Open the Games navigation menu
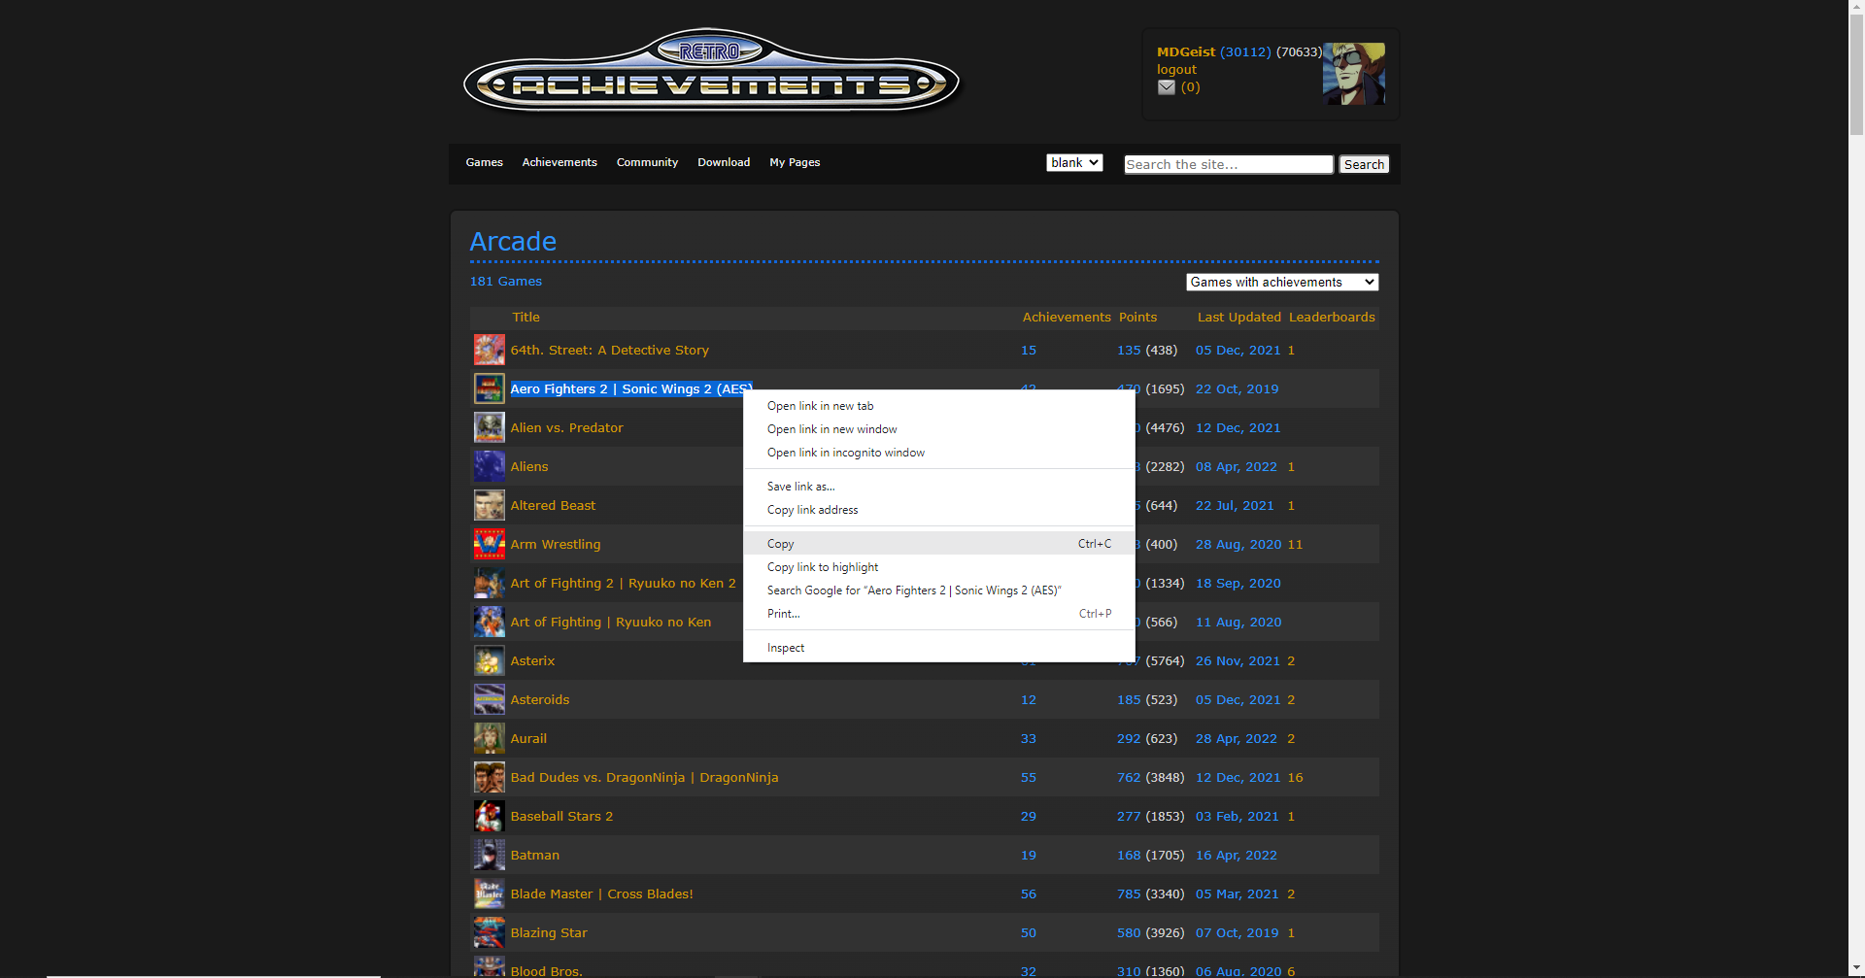 [x=484, y=162]
